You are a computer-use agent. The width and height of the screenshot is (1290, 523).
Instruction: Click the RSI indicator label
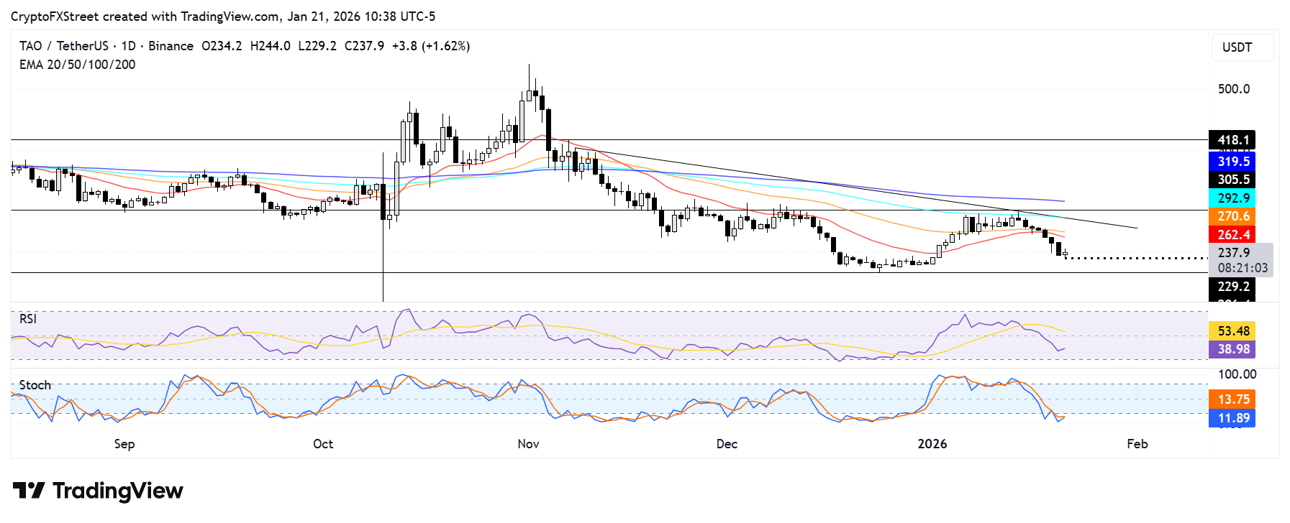[x=28, y=319]
